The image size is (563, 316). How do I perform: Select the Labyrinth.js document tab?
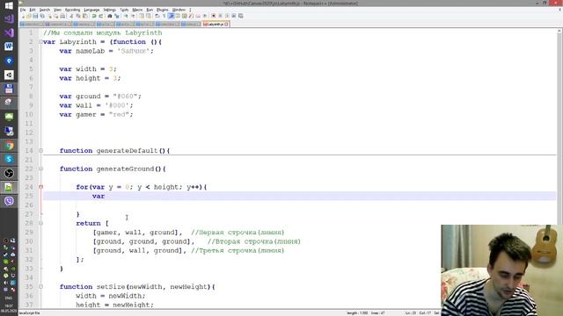[x=215, y=25]
